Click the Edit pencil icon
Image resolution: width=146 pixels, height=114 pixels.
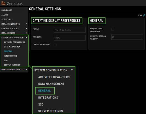pos(144,15)
